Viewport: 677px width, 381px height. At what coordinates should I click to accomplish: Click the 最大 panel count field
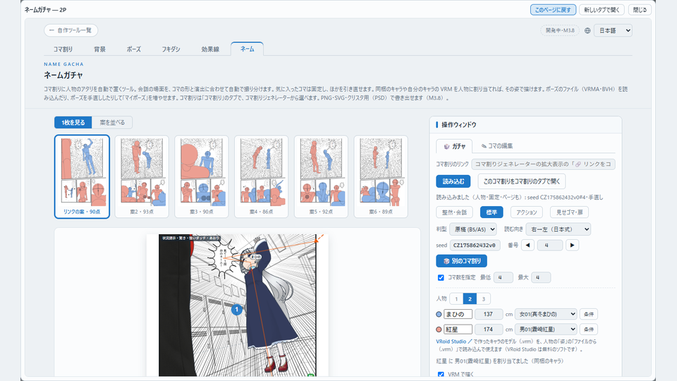click(x=541, y=277)
